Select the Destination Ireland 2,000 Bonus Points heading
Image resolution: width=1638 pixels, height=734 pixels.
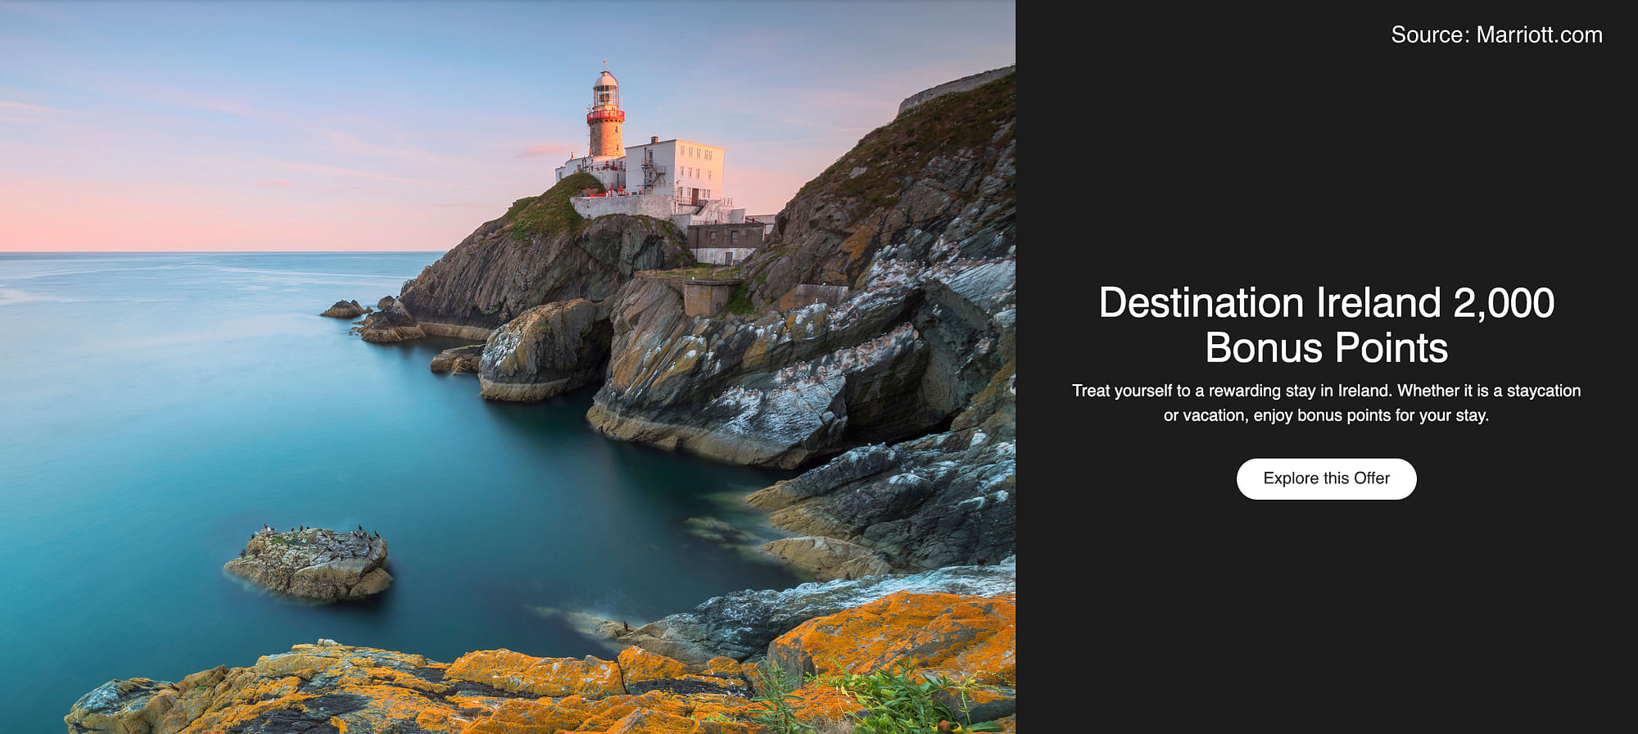coord(1326,325)
